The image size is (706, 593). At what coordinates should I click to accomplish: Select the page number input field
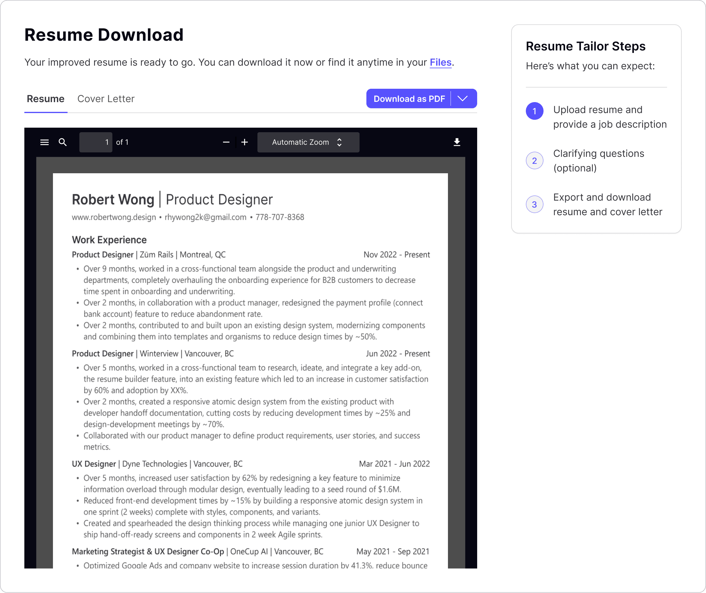[x=96, y=142]
